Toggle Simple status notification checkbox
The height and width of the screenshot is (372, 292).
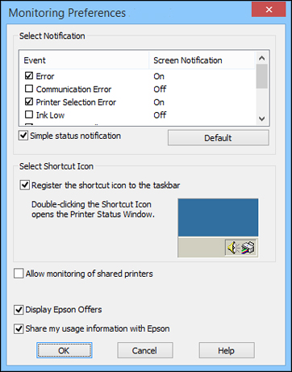coord(23,136)
